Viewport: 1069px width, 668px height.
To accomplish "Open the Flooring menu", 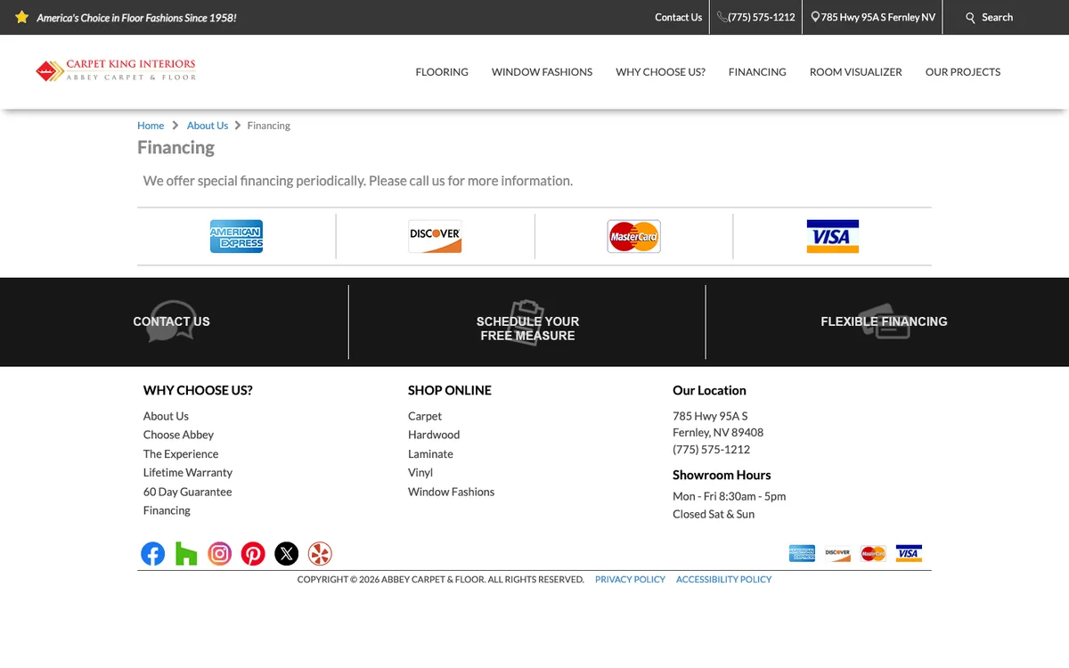I will point(442,72).
